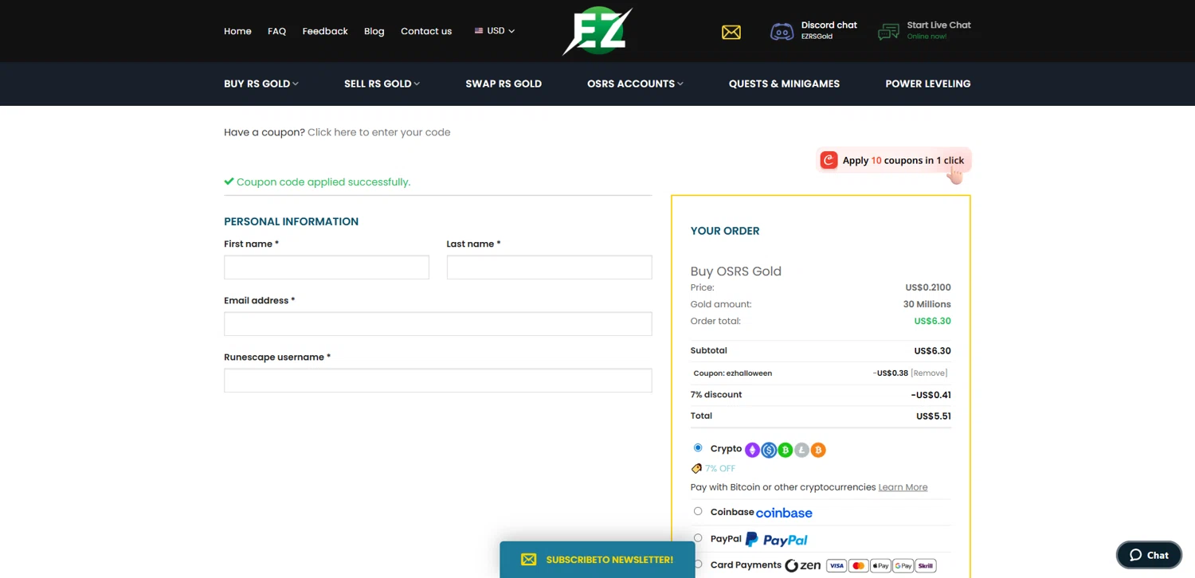Image resolution: width=1195 pixels, height=578 pixels.
Task: Expand the OSRS ACCOUNTS menu
Action: pyautogui.click(x=635, y=84)
